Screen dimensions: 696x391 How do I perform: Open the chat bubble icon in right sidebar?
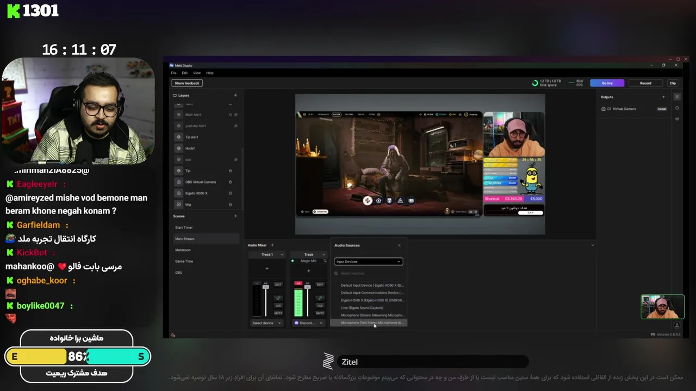coord(677,108)
